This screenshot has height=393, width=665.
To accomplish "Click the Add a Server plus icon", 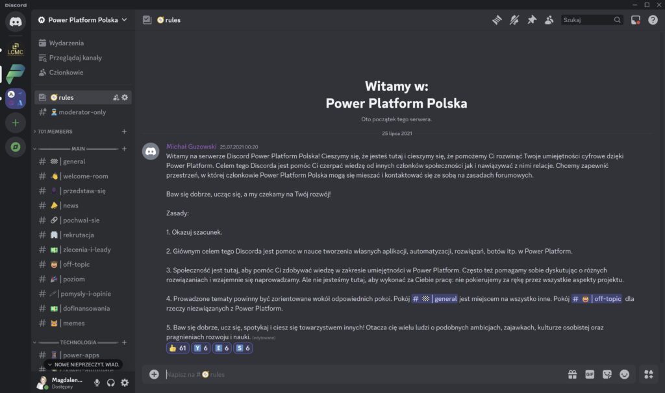I will (16, 123).
